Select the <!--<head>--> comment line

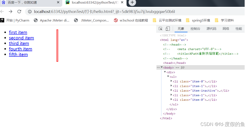175,45
